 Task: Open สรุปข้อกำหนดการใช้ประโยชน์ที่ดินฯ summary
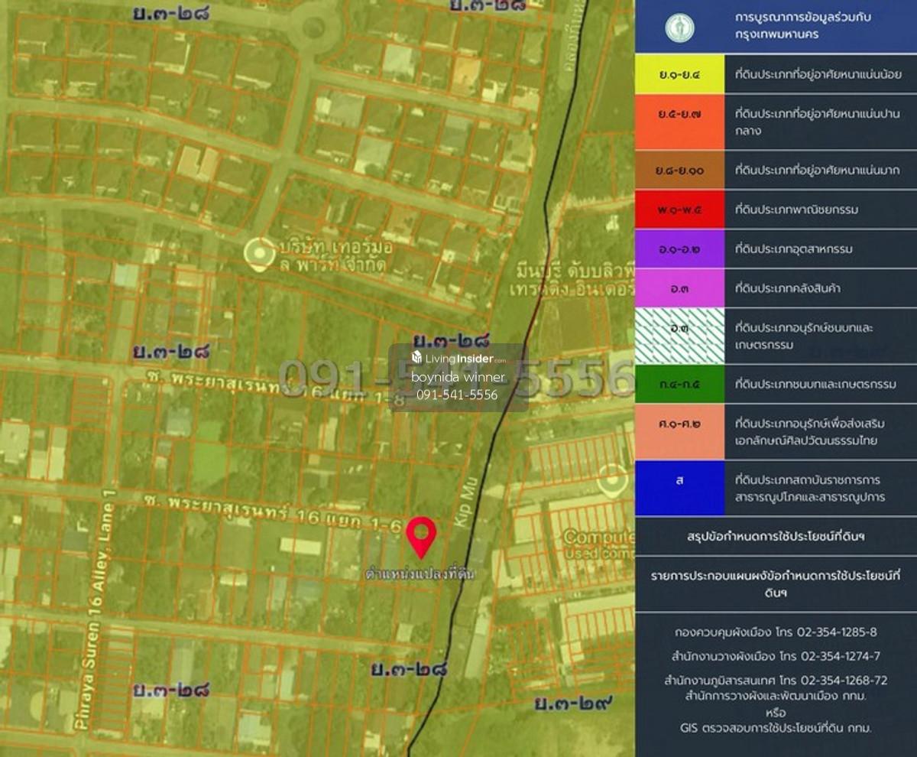[776, 537]
